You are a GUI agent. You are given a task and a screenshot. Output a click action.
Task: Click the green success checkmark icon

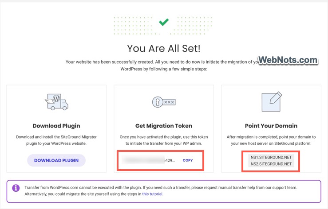[164, 21]
